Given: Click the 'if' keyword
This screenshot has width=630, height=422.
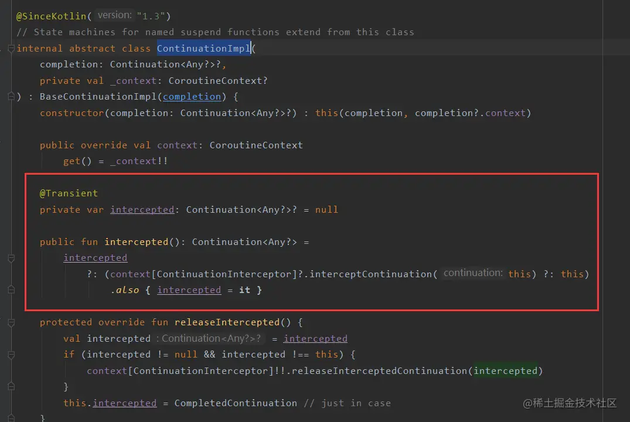Looking at the screenshot, I should coord(69,355).
